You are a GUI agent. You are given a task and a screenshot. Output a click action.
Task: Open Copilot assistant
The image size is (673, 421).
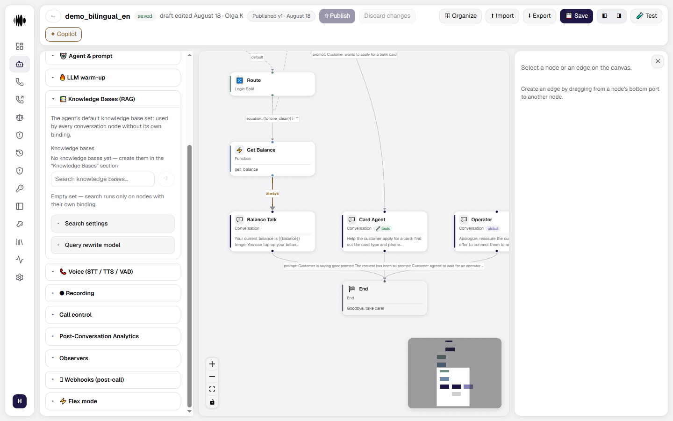[64, 34]
